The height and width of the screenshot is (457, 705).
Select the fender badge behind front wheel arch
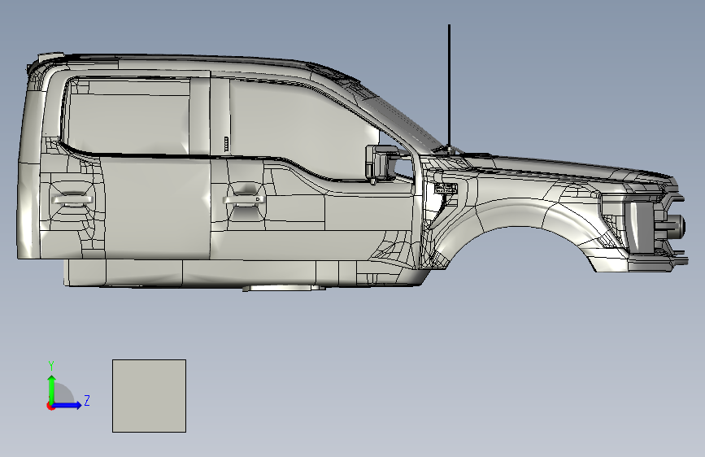[x=446, y=188]
